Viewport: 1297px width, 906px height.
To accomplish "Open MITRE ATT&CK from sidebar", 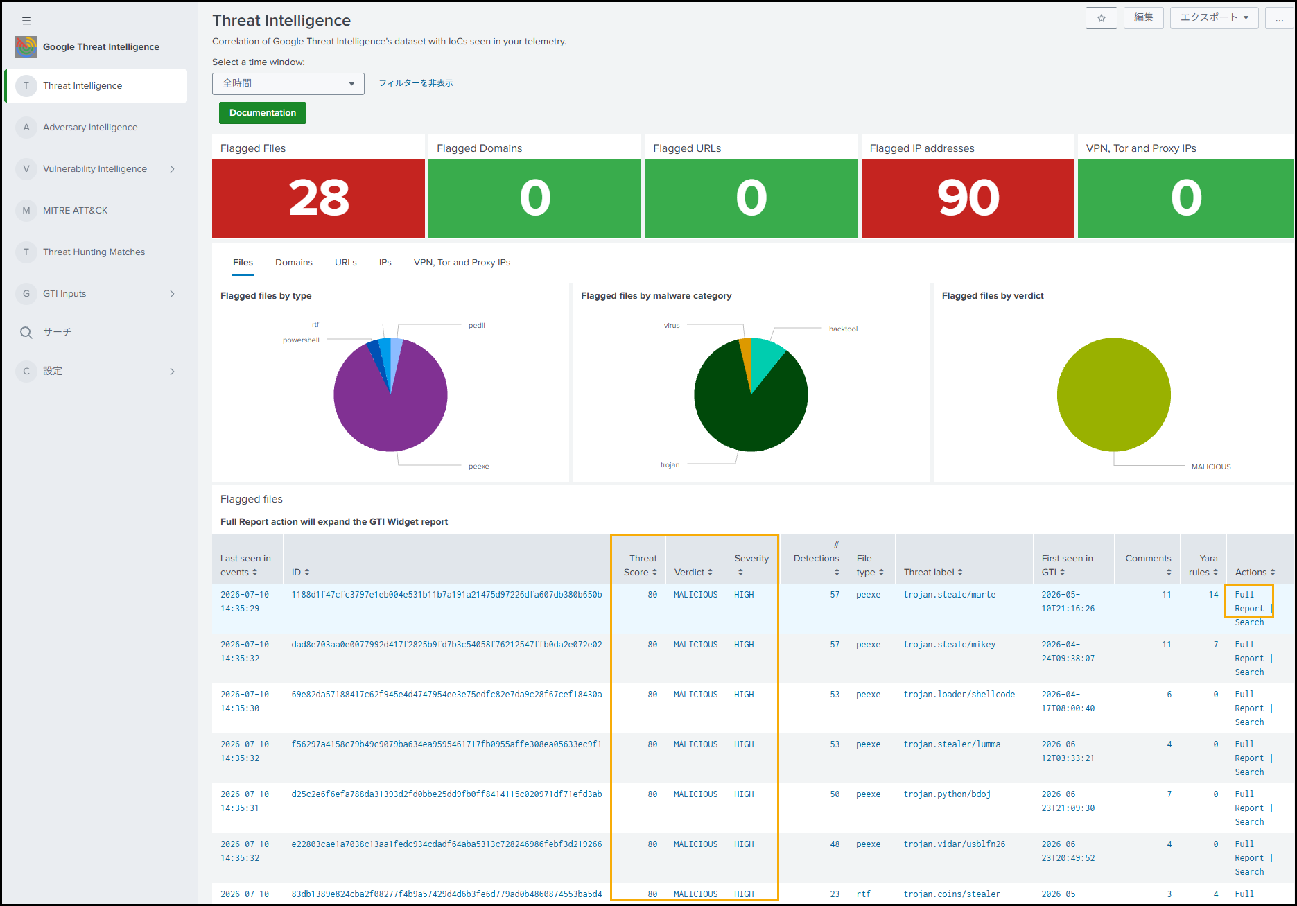I will point(75,210).
